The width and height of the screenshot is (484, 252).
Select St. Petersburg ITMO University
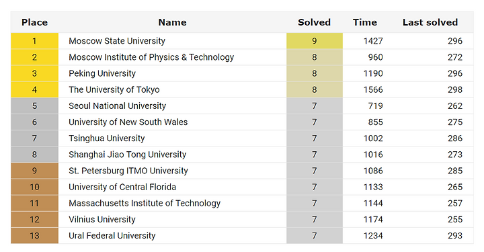tap(128, 171)
